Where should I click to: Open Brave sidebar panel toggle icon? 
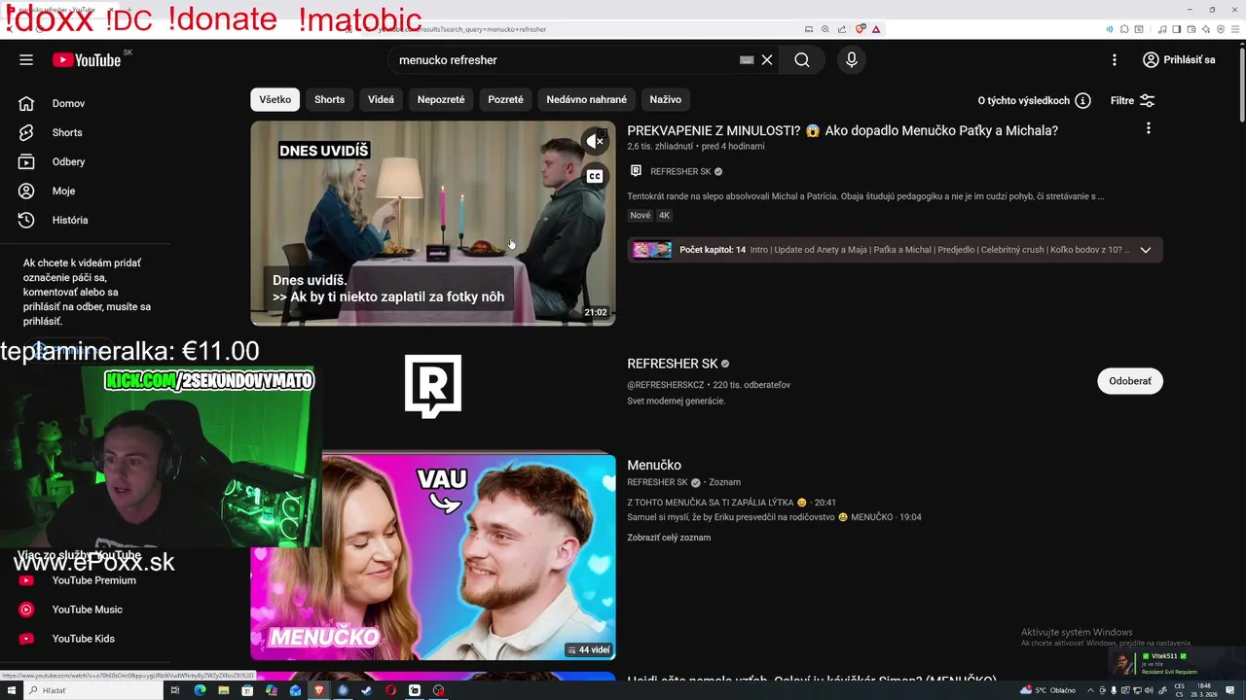pos(1176,29)
